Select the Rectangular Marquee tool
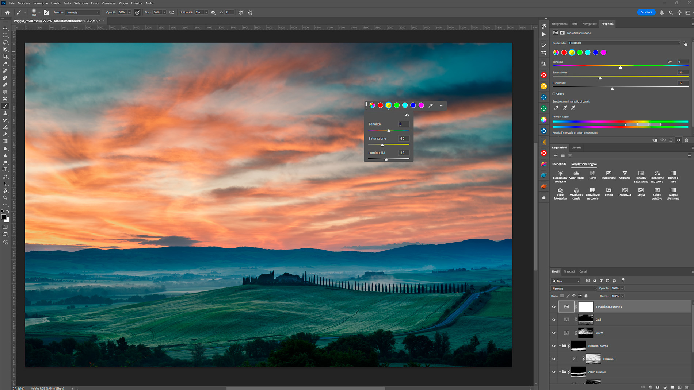 click(5, 35)
